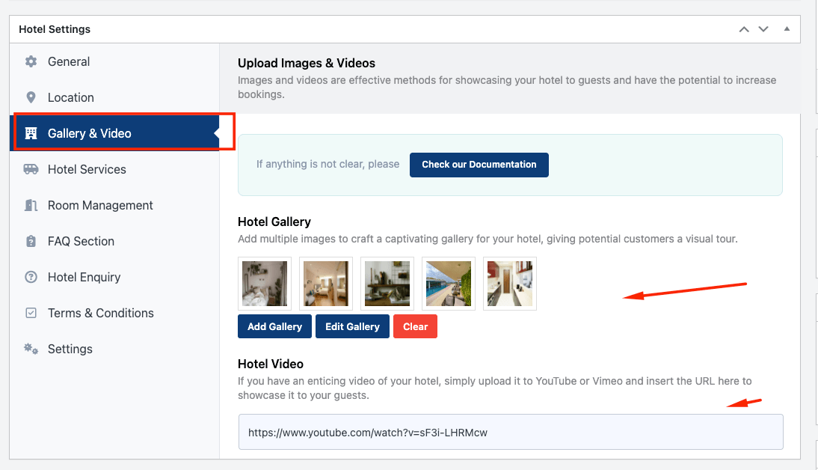Click the move-up chevron for Hotel Settings
This screenshot has height=470, width=818.
[743, 28]
